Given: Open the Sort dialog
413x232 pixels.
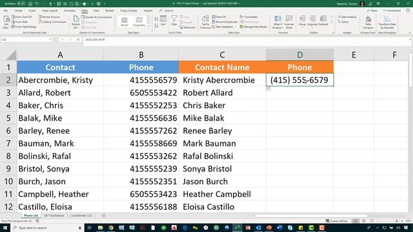Looking at the screenshot, I should tap(163, 21).
